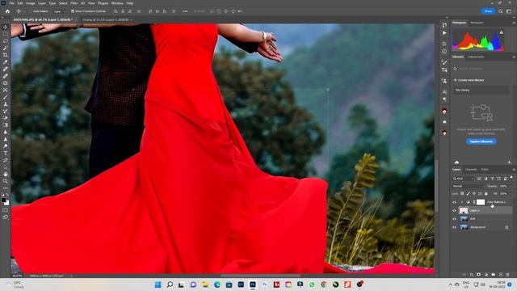Viewport: 517px width, 291px height.
Task: Click the Play actions panel icon
Action: (444, 33)
